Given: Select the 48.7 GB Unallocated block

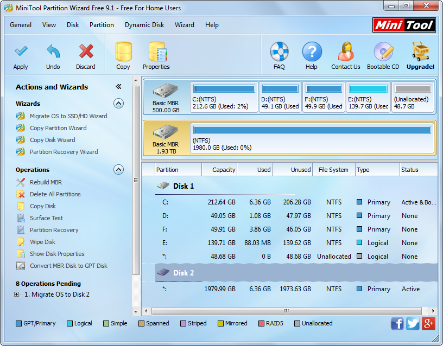Looking at the screenshot, I should tap(413, 97).
